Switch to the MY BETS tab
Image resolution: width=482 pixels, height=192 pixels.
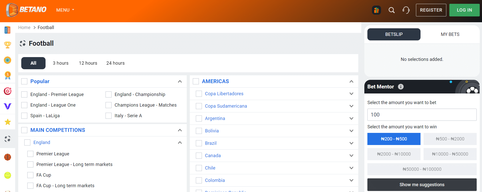(450, 34)
